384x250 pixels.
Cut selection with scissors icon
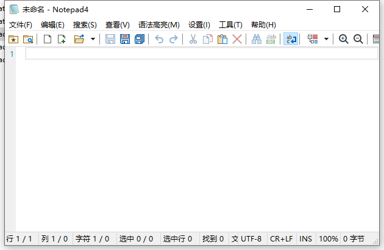click(x=193, y=39)
